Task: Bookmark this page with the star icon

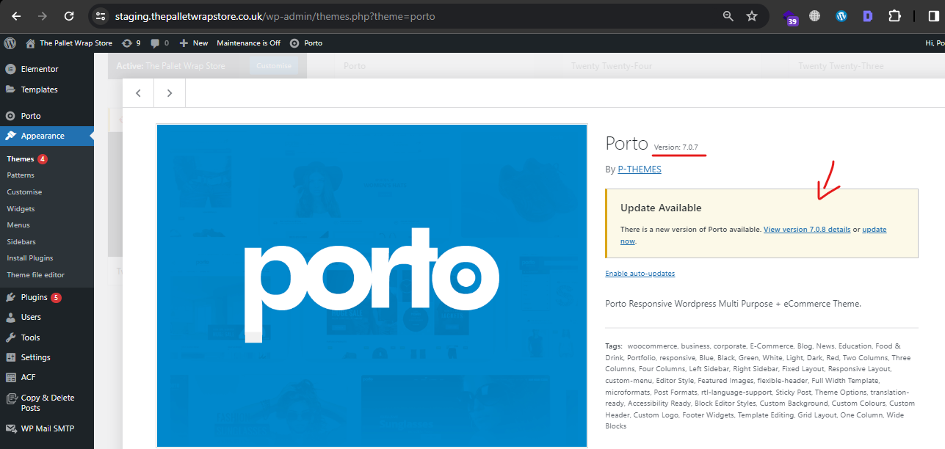Action: (x=752, y=15)
